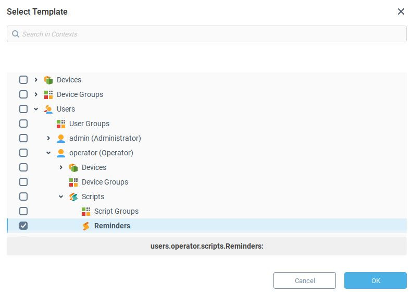Click the top-level Devices cube icon
The width and height of the screenshot is (412, 294).
pyautogui.click(x=48, y=80)
